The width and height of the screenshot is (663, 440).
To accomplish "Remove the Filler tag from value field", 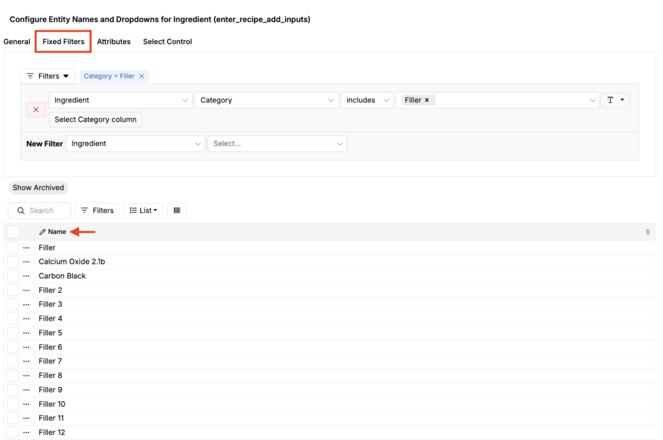I will pos(427,100).
